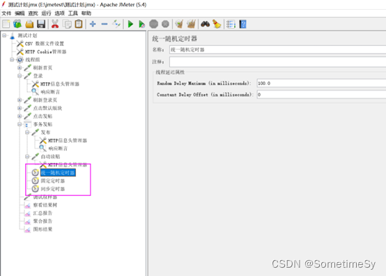Click the Start no pauses icon
This screenshot has height=276, width=386.
(142, 24)
